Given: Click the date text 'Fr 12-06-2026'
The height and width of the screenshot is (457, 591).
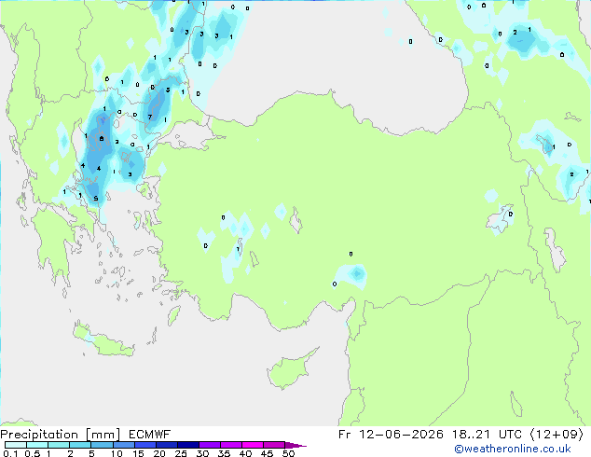Looking at the screenshot, I should click(x=391, y=435).
